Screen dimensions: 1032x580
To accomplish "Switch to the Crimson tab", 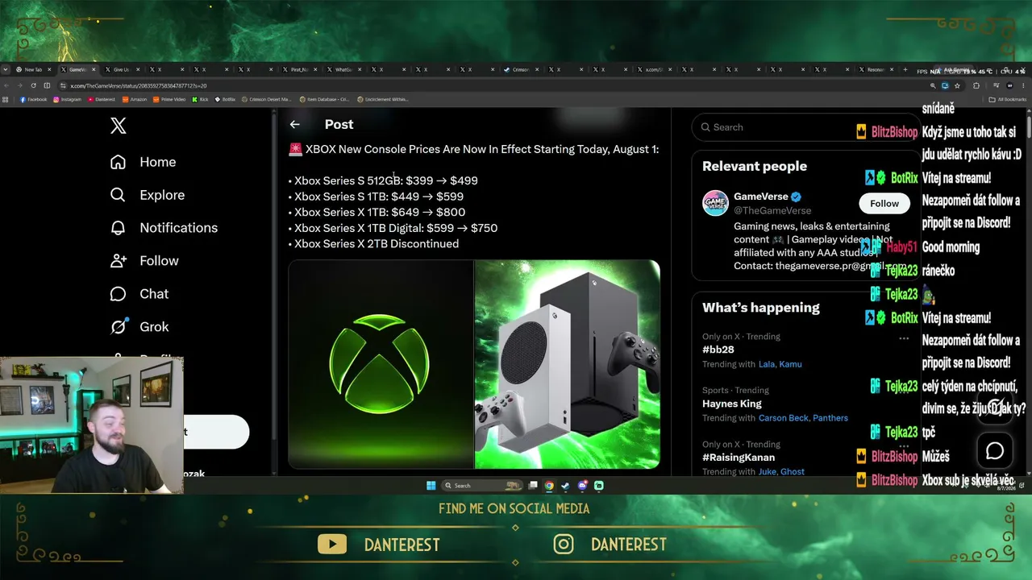I will click(x=520, y=70).
